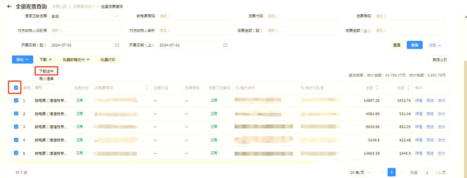Open 详情 for row 5
The height and width of the screenshot is (178, 467).
click(418, 153)
